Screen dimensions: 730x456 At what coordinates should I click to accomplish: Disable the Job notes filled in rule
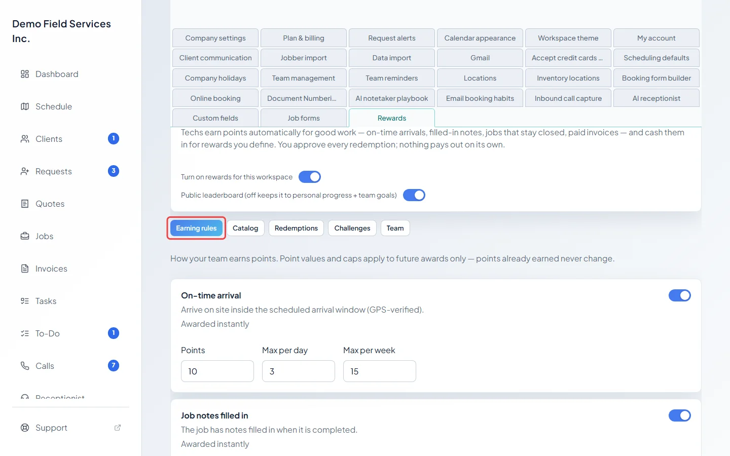680,415
